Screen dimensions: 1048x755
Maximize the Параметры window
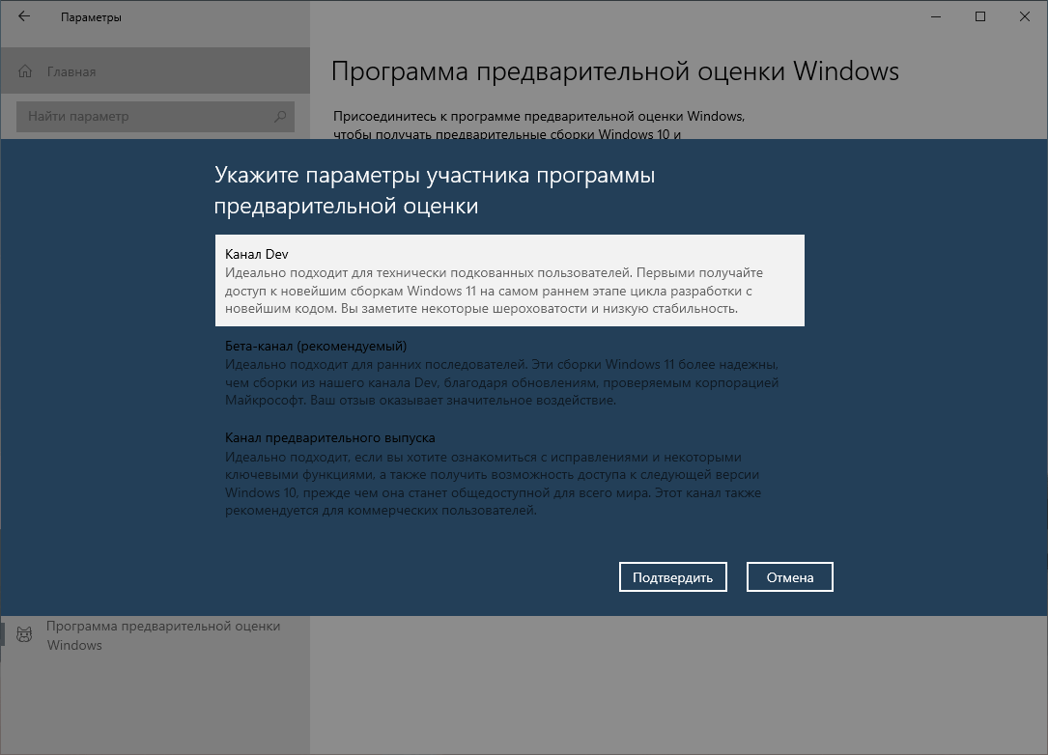pyautogui.click(x=979, y=16)
